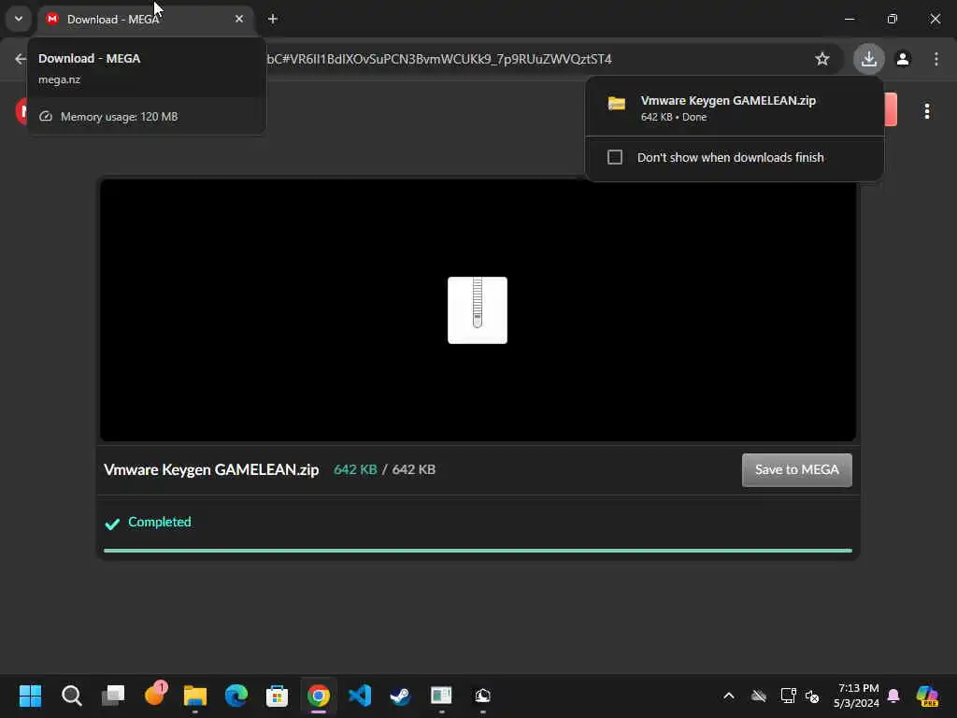
Task: Open Windows Search from the taskbar
Action: pyautogui.click(x=71, y=696)
